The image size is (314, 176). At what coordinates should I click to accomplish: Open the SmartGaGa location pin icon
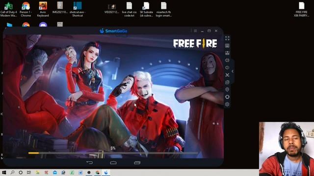pos(227,89)
